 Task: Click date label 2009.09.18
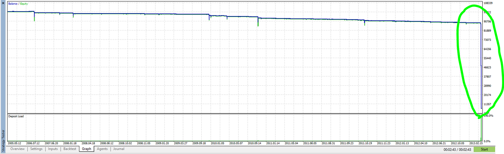pos(199,143)
